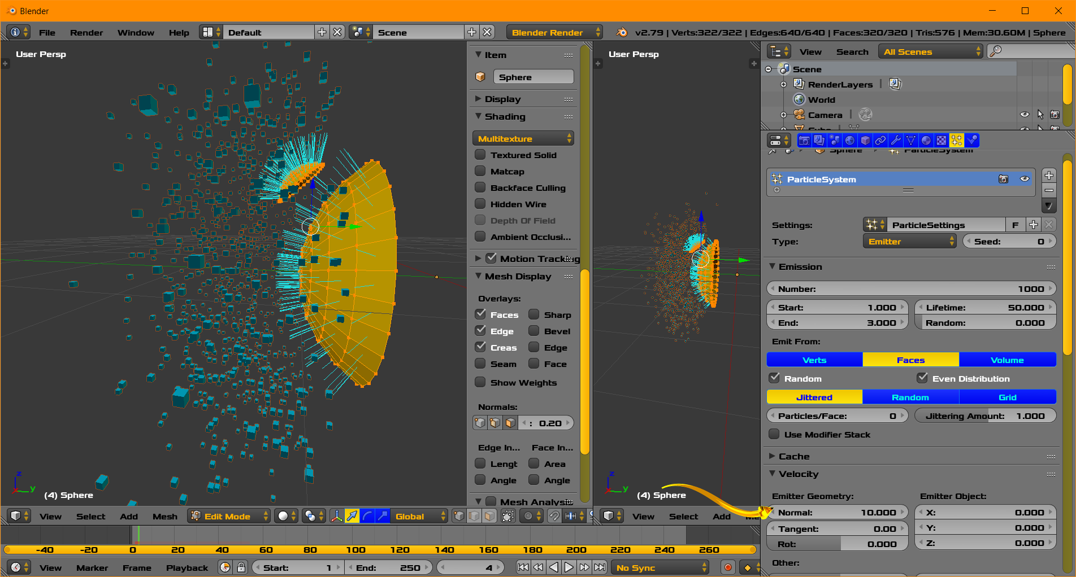Open the Object properties tab

865,141
